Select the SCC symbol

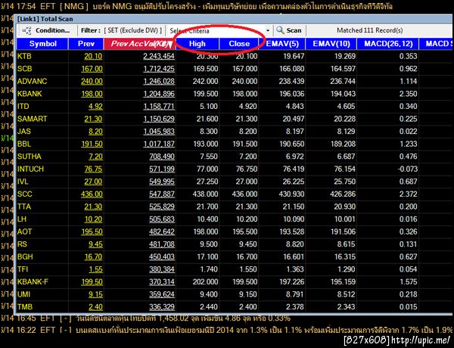tap(25, 194)
